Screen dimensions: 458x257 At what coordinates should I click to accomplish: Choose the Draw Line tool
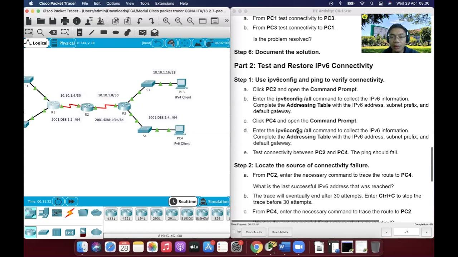pyautogui.click(x=92, y=32)
